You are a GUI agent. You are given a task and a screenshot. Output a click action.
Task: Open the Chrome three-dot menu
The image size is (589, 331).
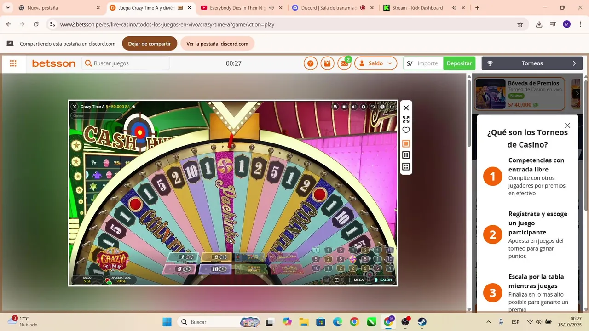(580, 24)
